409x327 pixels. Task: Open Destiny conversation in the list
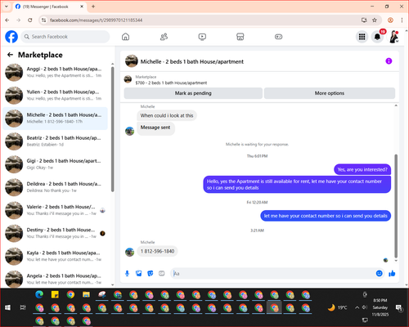56,233
